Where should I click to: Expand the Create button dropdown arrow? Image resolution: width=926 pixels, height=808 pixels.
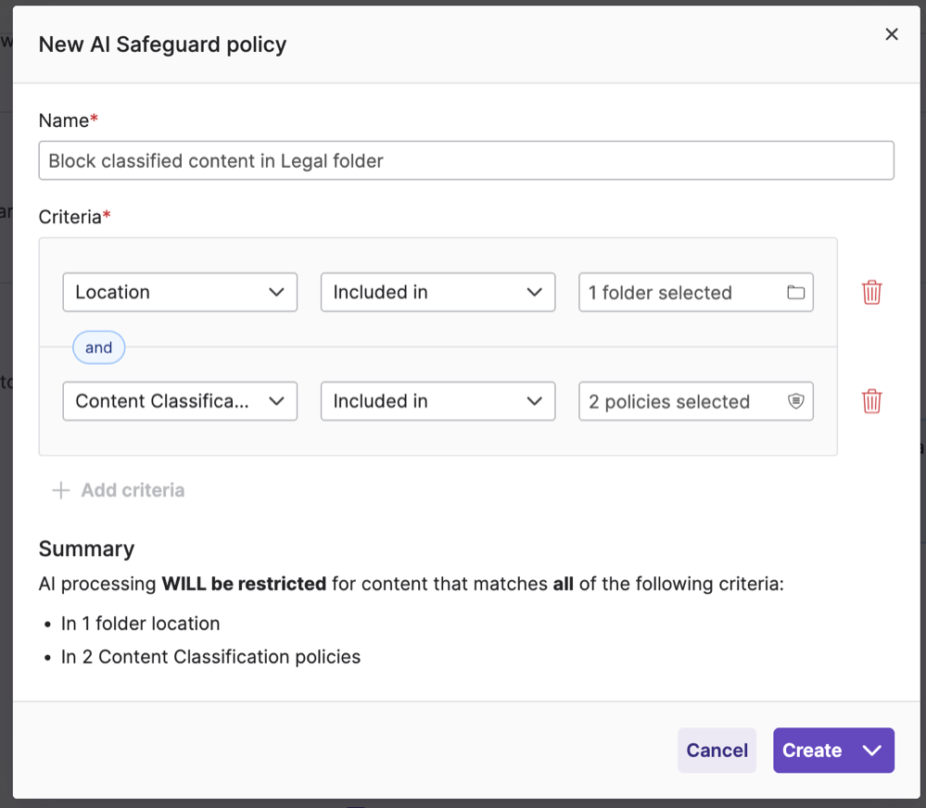(x=871, y=751)
